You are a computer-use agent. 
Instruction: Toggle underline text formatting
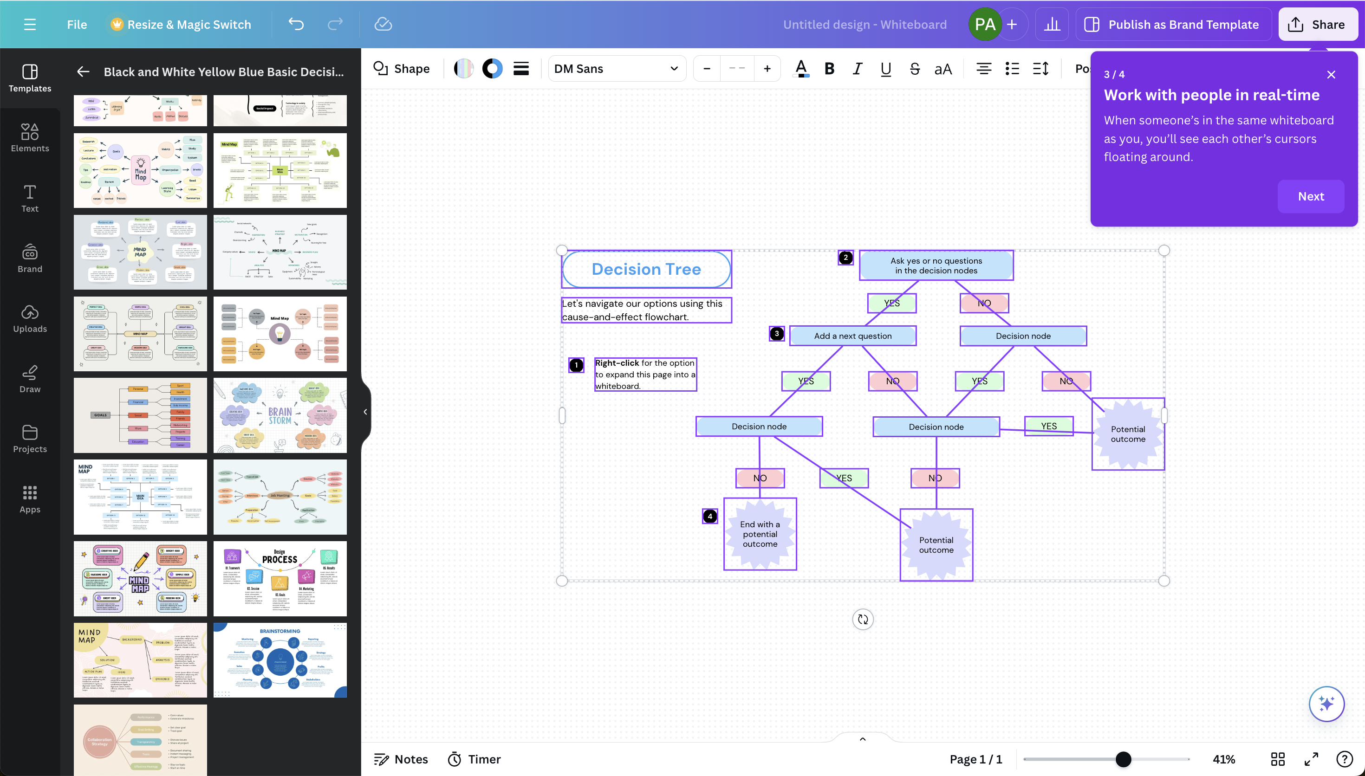click(886, 69)
